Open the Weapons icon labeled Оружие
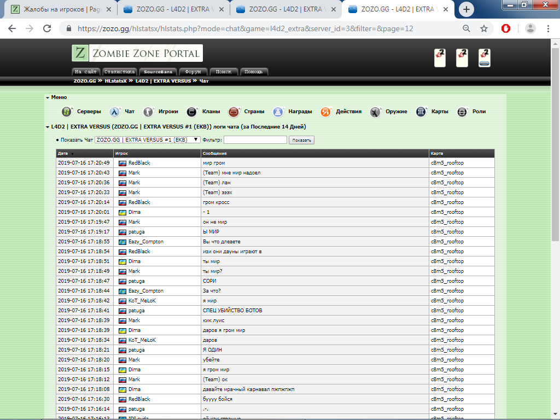560x420 pixels. tap(375, 112)
